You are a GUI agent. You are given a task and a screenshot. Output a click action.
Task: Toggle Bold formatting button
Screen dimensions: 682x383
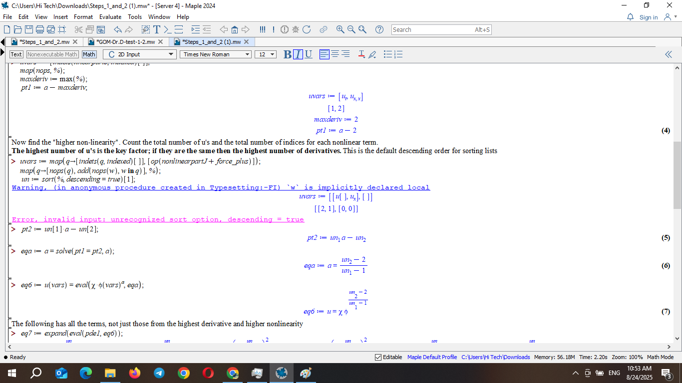coord(287,54)
